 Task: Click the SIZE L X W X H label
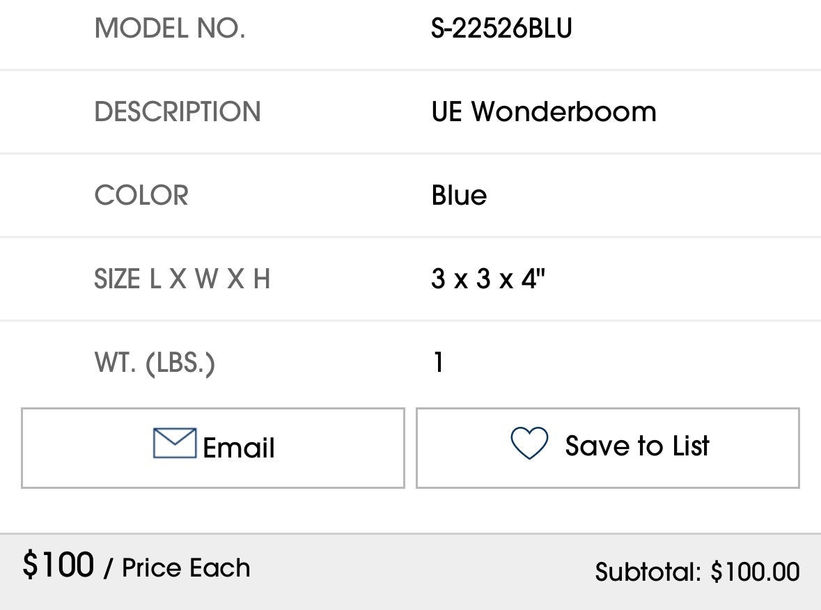pyautogui.click(x=182, y=279)
